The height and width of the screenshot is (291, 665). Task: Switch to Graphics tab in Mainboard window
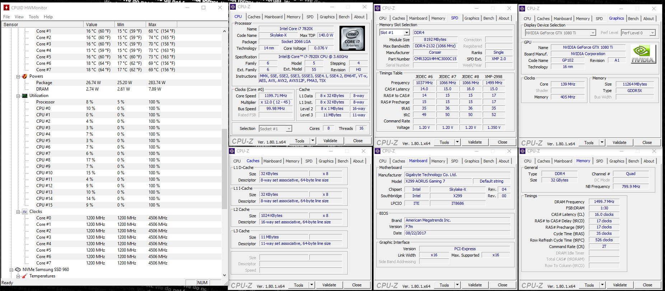(472, 161)
